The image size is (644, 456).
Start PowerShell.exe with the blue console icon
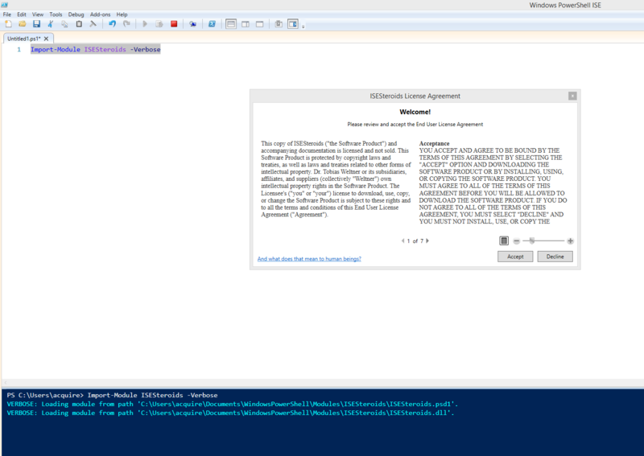[x=212, y=24]
